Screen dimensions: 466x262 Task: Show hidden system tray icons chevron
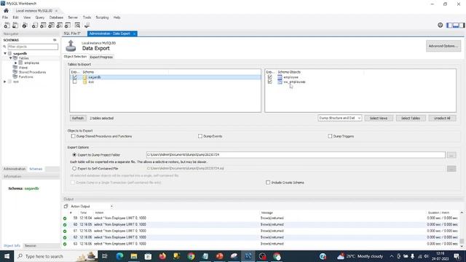(392, 256)
